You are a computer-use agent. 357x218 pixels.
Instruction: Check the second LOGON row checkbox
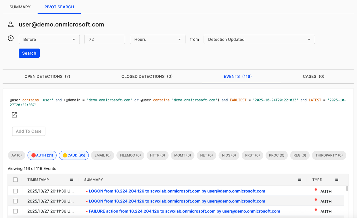click(15, 201)
